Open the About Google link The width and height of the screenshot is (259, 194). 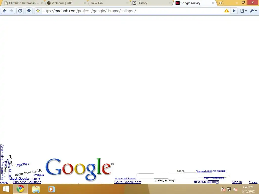[x=18, y=179]
